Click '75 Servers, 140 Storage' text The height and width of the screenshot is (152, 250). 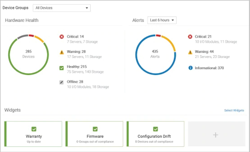(85, 72)
